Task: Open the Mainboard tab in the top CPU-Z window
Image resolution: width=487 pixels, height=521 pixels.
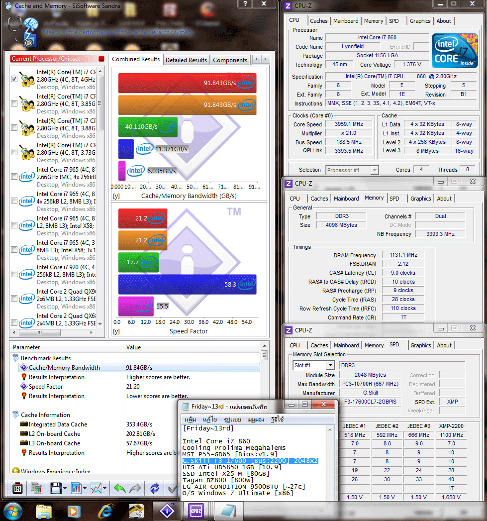Action: [x=346, y=20]
